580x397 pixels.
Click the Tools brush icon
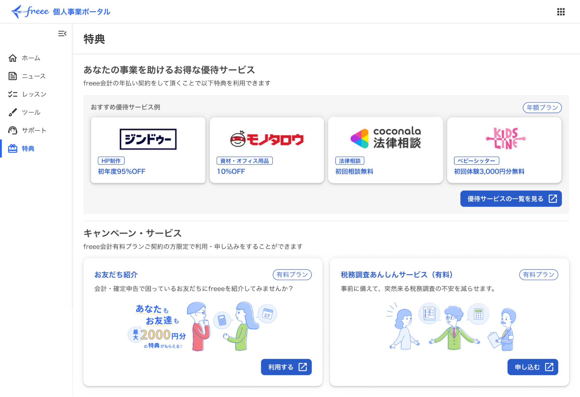12,112
